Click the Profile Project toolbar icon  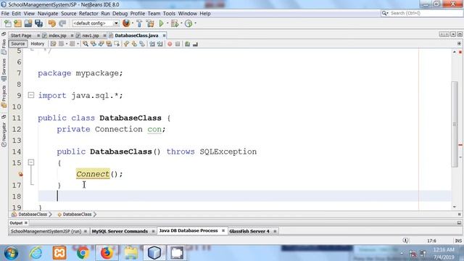(x=188, y=23)
